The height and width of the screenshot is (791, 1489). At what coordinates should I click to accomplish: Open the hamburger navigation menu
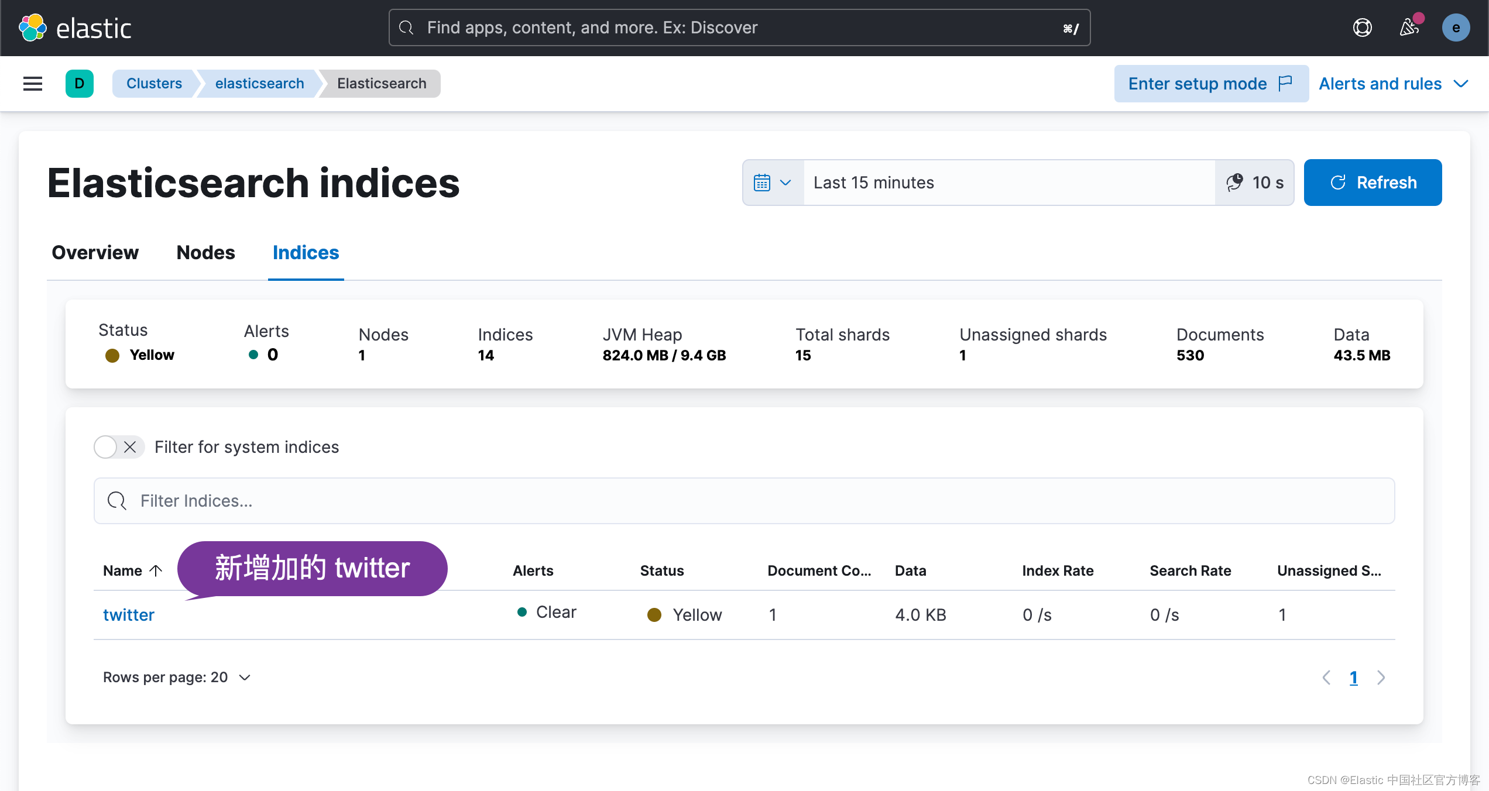(32, 83)
